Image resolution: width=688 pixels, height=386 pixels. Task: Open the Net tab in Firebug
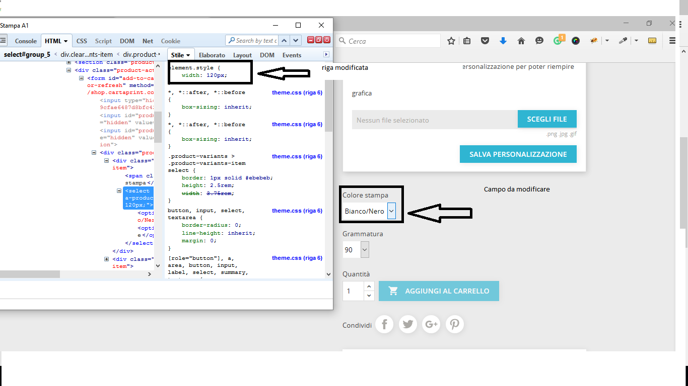(148, 41)
